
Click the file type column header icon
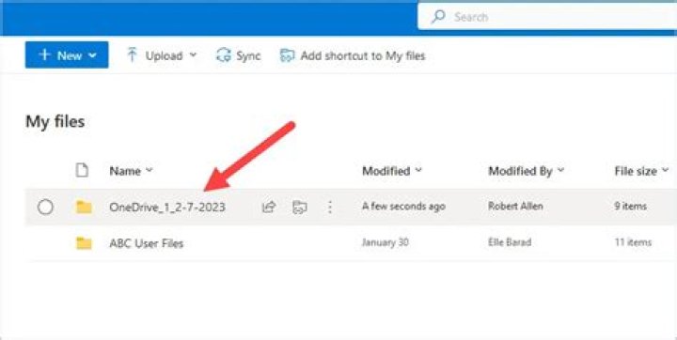coord(82,170)
